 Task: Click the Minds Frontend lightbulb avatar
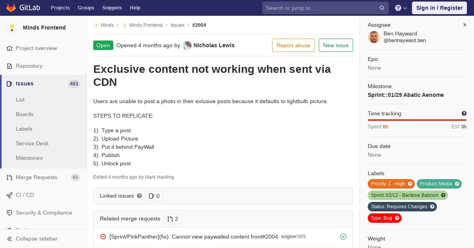pos(12,28)
